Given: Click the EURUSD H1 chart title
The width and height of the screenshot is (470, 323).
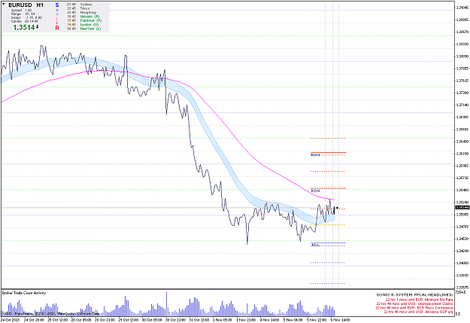Looking at the screenshot, I should 26,5.
